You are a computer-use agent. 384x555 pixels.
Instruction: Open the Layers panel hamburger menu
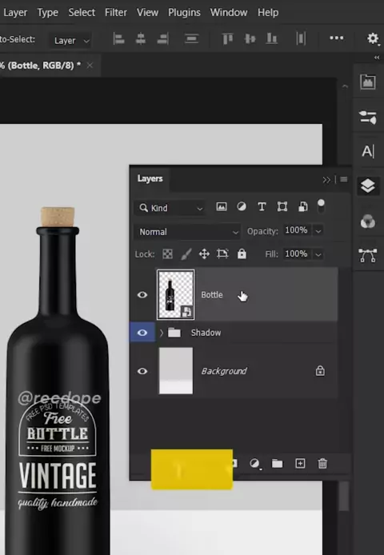tap(344, 179)
